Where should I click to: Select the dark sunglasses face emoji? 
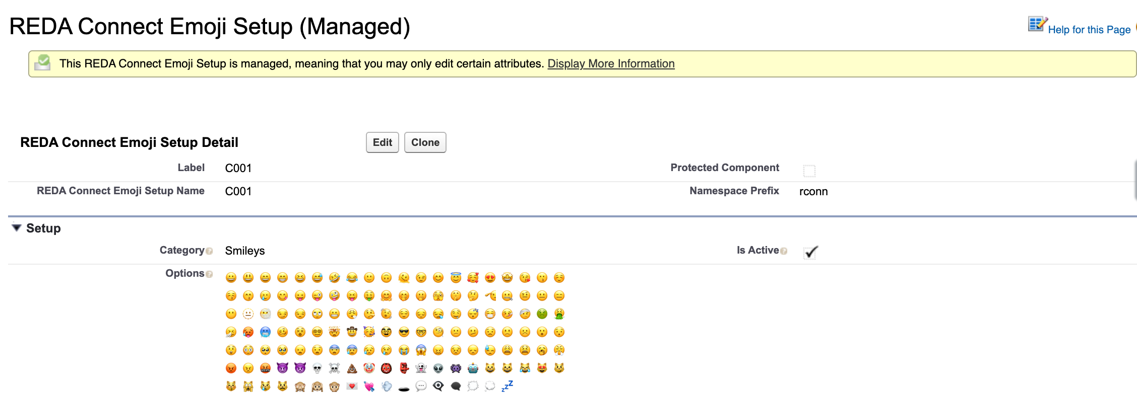click(x=404, y=332)
